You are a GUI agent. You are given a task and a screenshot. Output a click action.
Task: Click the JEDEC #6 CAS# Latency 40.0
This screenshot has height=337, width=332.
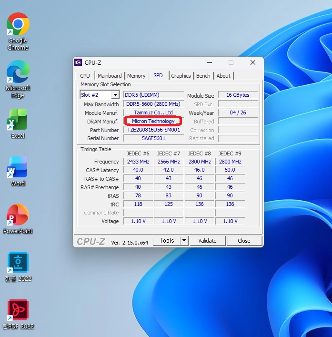coord(138,170)
